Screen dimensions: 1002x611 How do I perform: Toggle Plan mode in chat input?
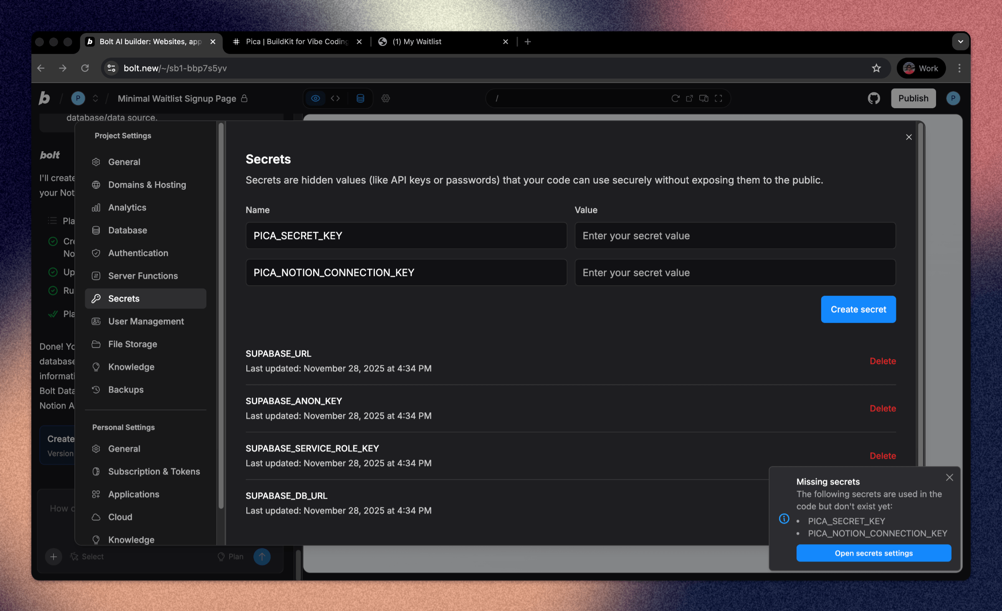pos(230,557)
